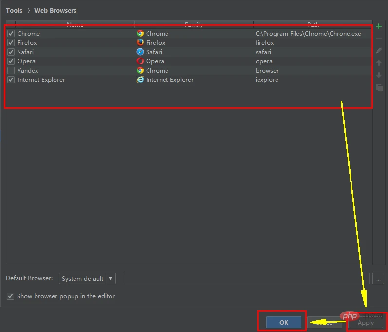Add a new browser with plus icon
Viewport: 388px width, 332px height.
379,26
